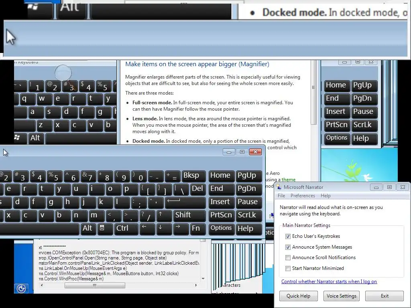Viewport: 411px width, 308px height.
Task: Tap the up arrow key on foreground keyboard
Action: (164, 215)
